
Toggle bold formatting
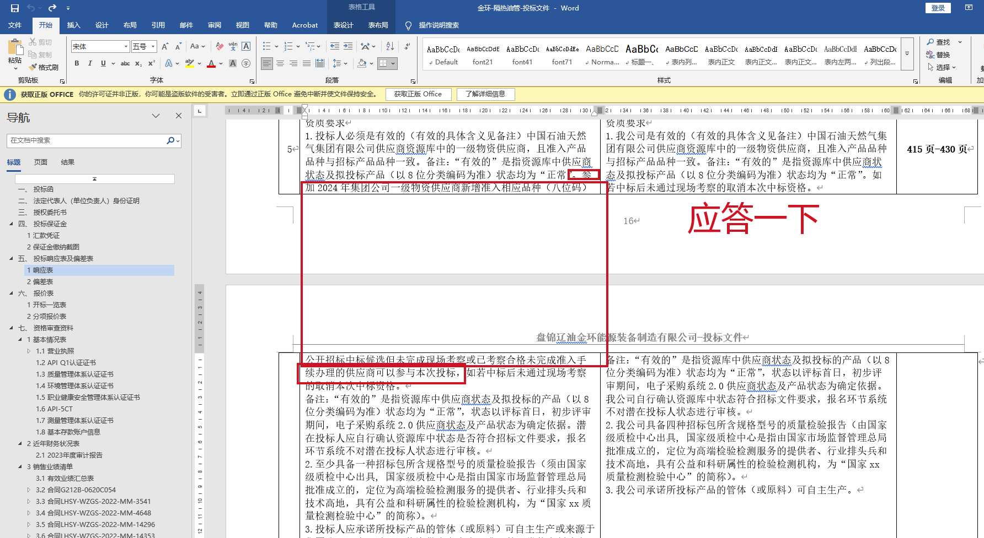click(77, 63)
